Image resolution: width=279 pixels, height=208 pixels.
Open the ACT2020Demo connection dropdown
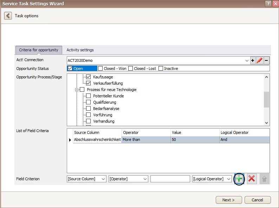(247, 60)
